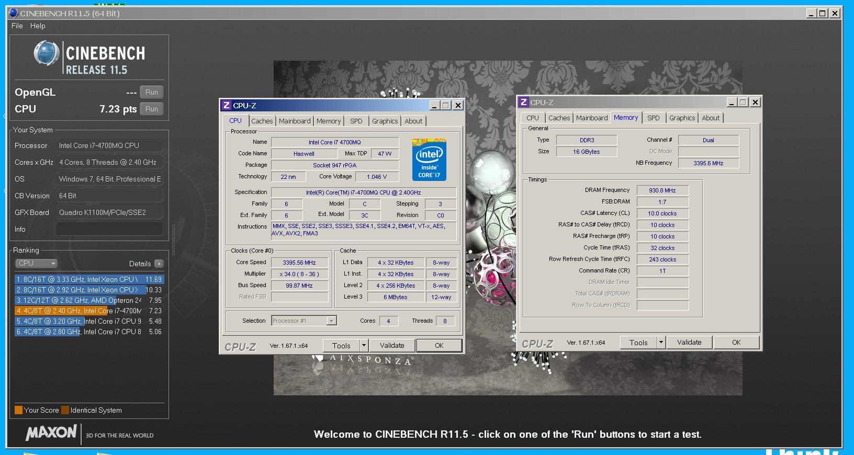The height and width of the screenshot is (455, 854).
Task: Switch to About tab in right CPU-Z window
Action: [x=711, y=118]
